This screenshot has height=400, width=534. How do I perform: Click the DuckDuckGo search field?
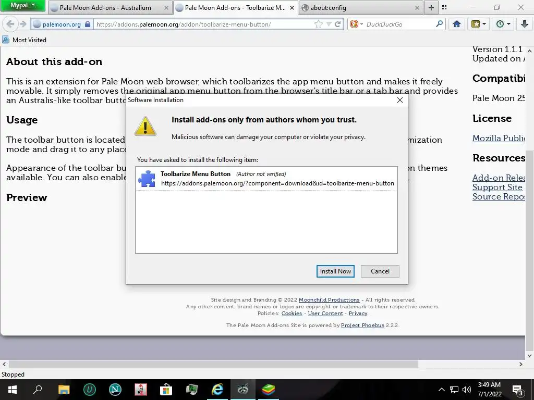click(399, 24)
